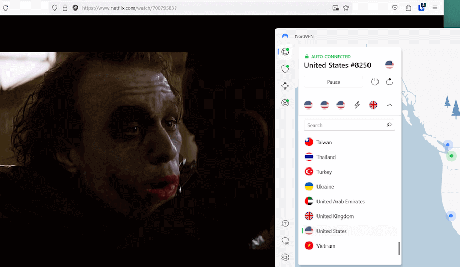Click the country list scrollbar
The width and height of the screenshot is (460, 267).
click(399, 248)
